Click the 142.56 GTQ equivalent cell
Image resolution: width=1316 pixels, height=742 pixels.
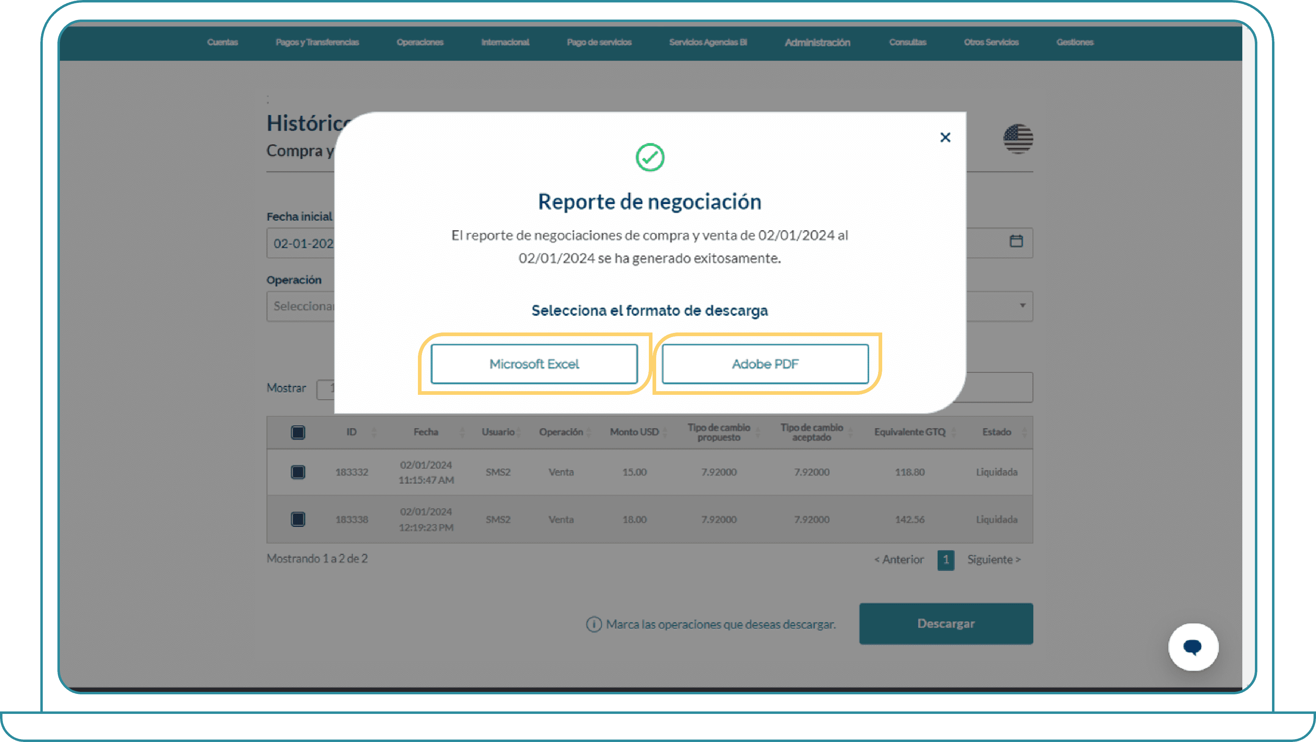point(910,519)
